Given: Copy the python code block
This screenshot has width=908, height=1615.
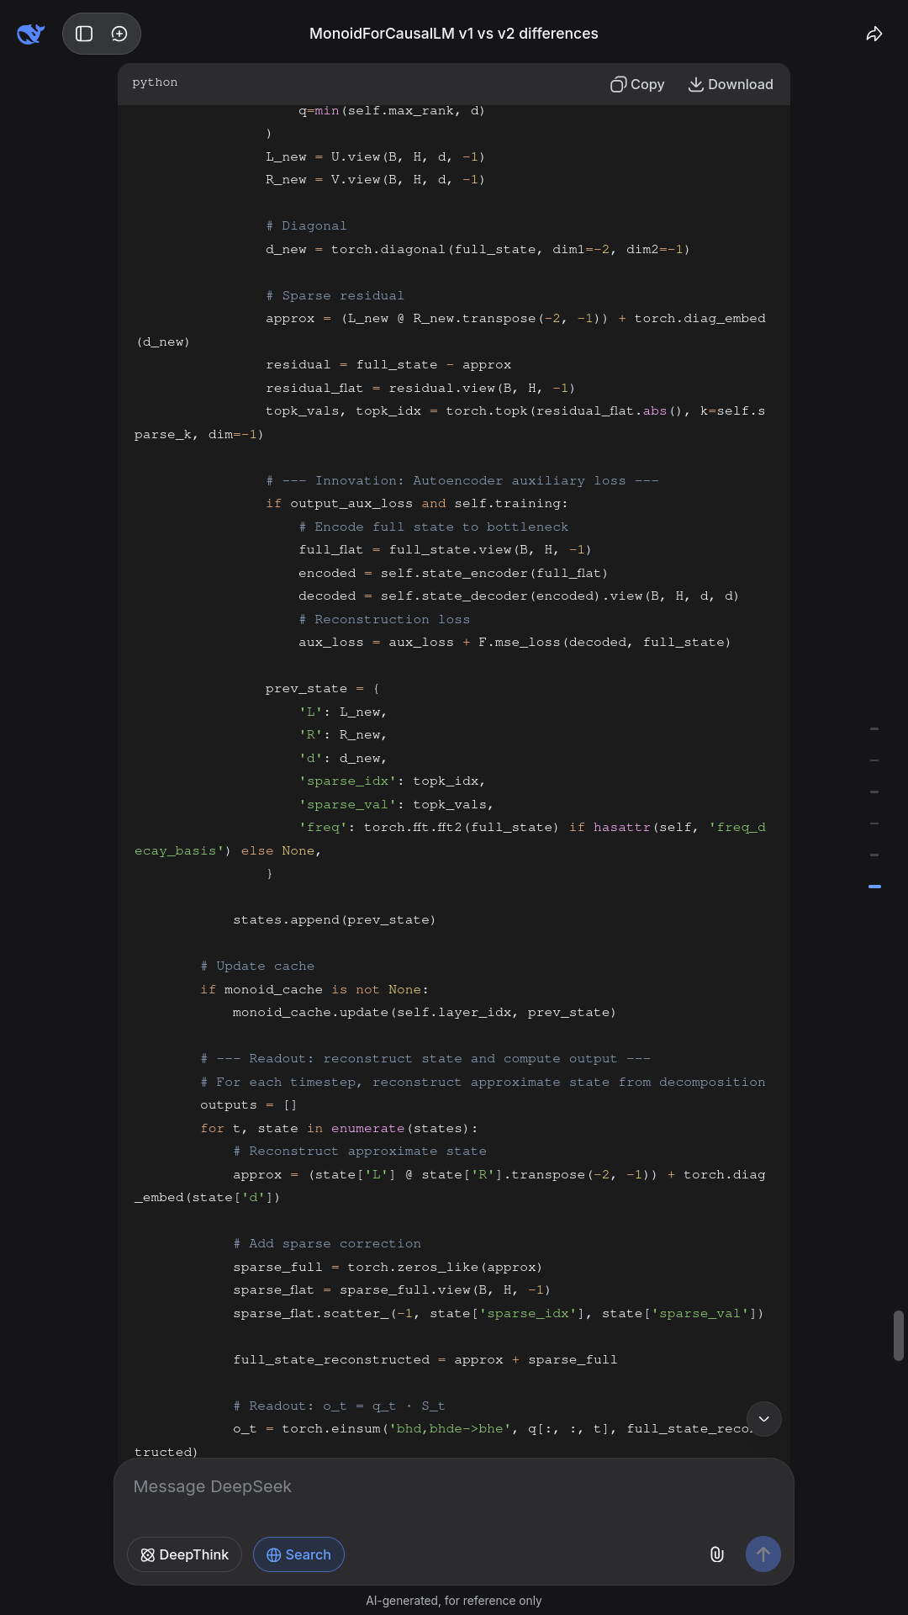Looking at the screenshot, I should [637, 84].
